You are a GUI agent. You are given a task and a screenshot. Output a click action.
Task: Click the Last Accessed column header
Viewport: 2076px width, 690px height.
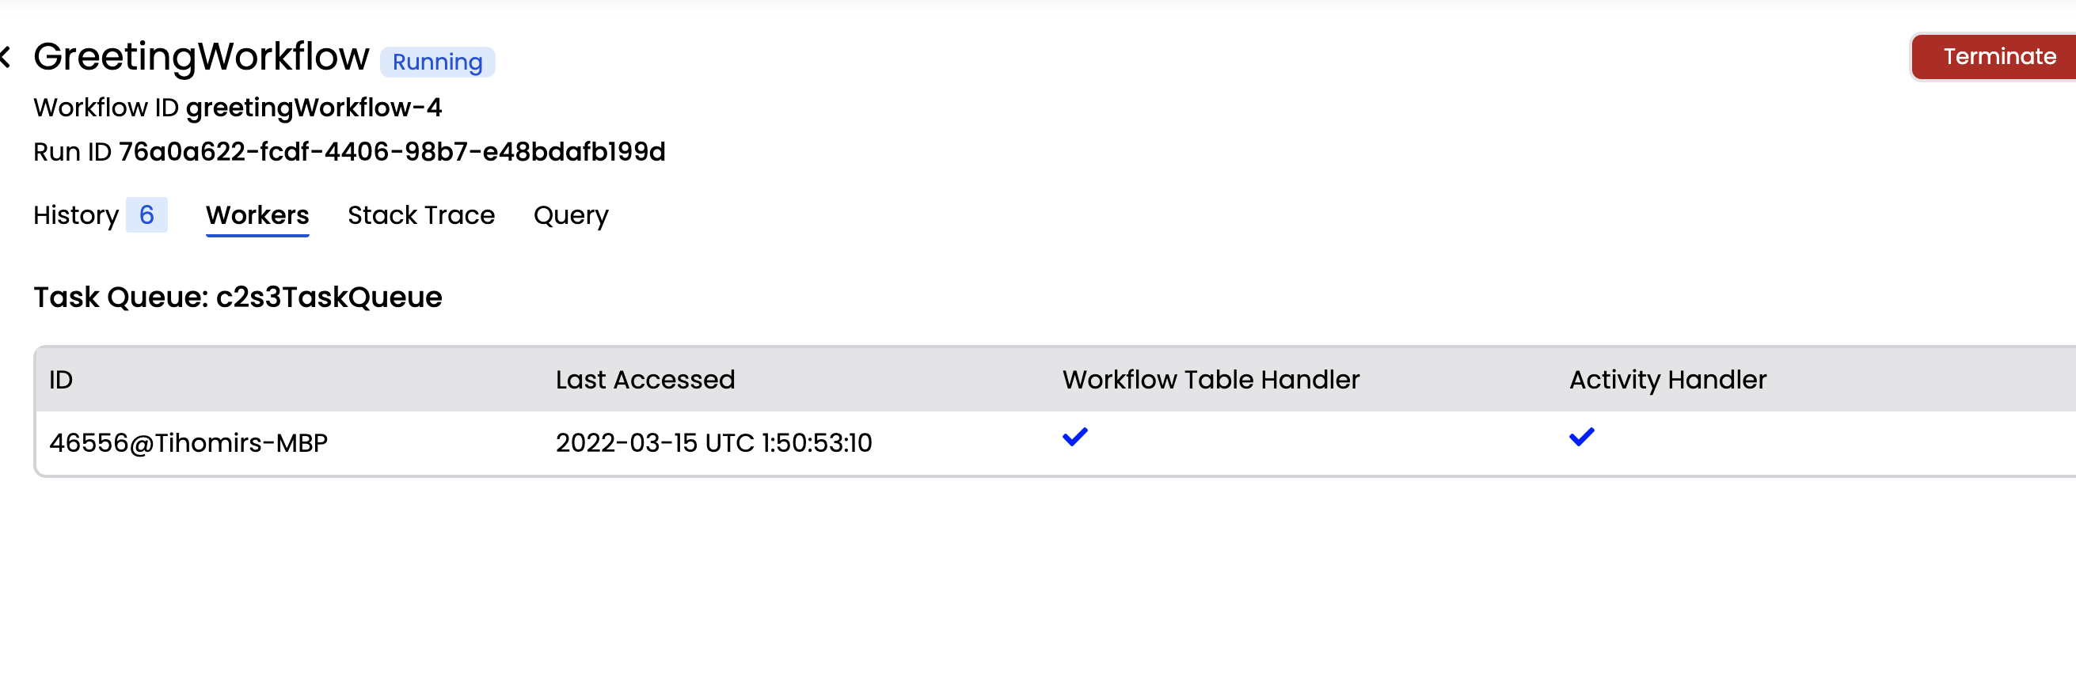pyautogui.click(x=644, y=379)
